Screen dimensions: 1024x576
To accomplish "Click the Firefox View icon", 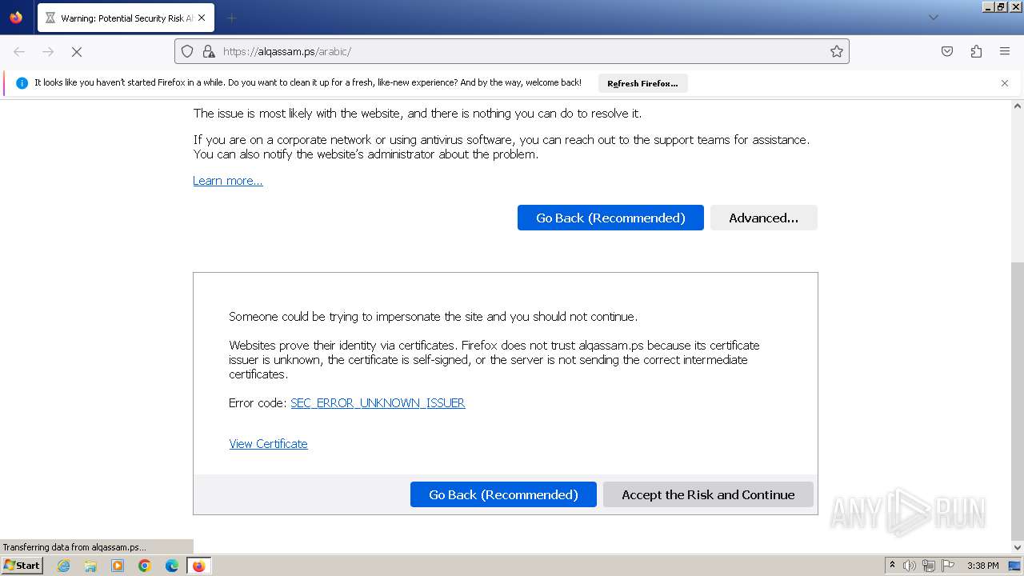I will pyautogui.click(x=16, y=18).
